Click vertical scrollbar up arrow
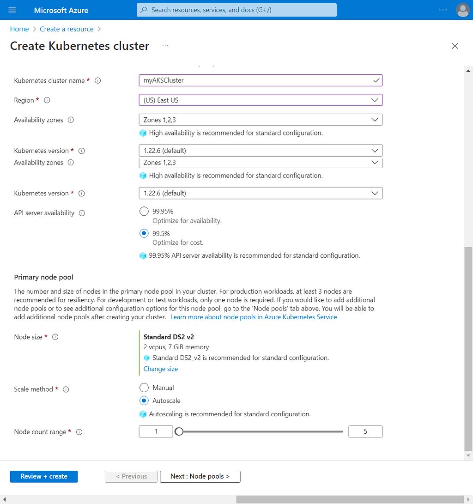The width and height of the screenshot is (473, 504). click(x=468, y=70)
